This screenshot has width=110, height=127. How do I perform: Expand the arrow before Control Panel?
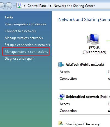click(x=24, y=6)
